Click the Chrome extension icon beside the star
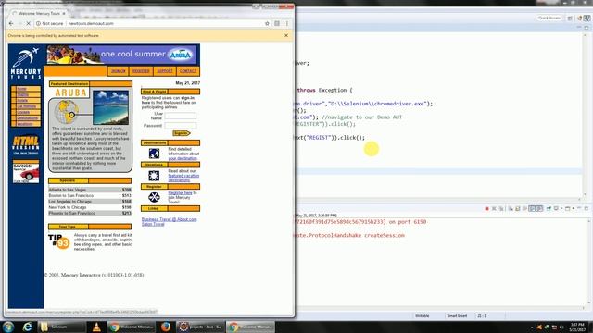The height and width of the screenshot is (333, 593). (277, 23)
